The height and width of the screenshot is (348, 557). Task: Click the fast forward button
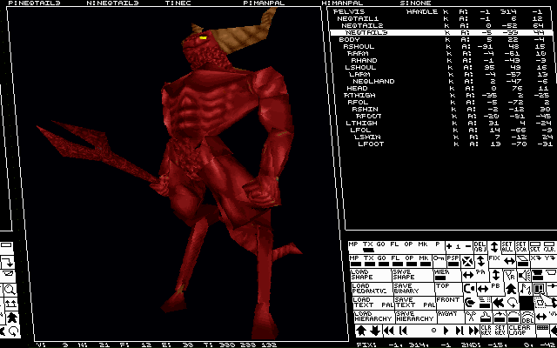coord(474,331)
